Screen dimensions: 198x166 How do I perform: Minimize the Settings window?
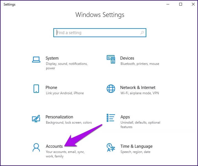click(168, 4)
